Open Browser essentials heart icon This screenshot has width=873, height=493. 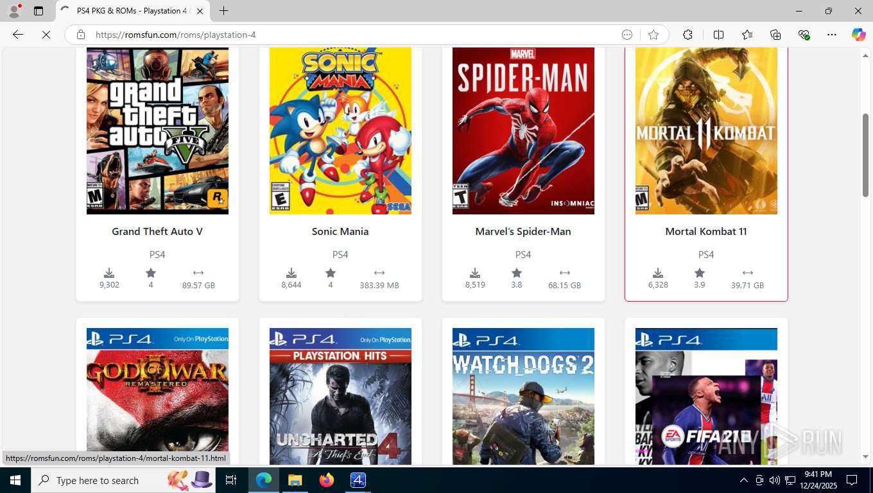coord(804,35)
